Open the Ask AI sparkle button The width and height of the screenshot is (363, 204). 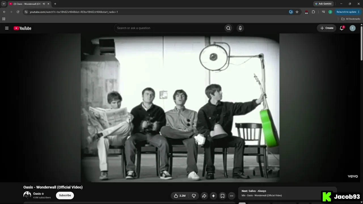pyautogui.click(x=213, y=196)
